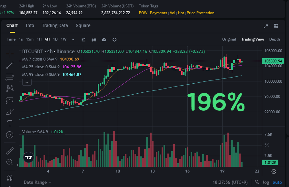The width and height of the screenshot is (289, 187).
Task: Switch to the Square tab
Action: (x=83, y=25)
